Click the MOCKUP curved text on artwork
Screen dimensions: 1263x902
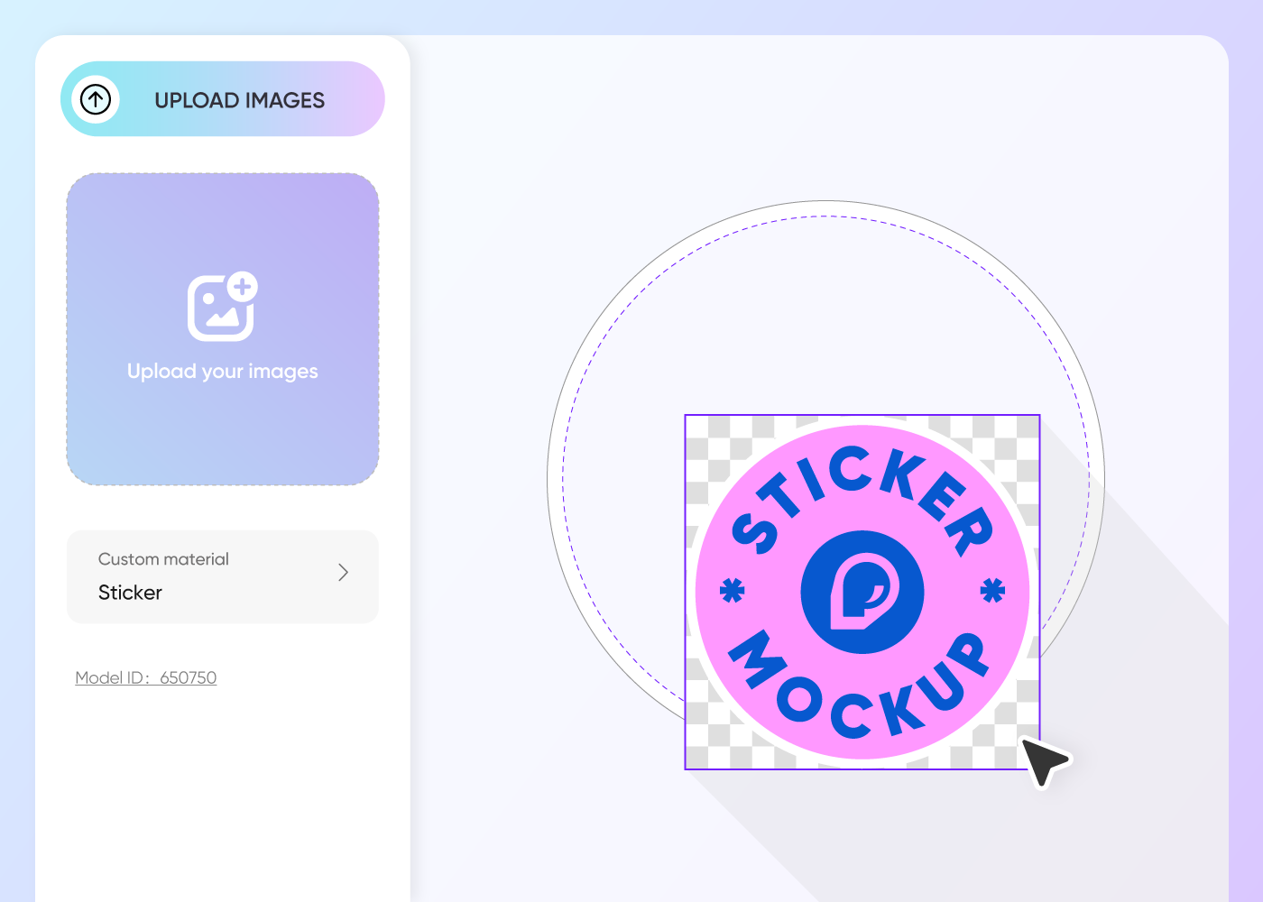coord(862,690)
